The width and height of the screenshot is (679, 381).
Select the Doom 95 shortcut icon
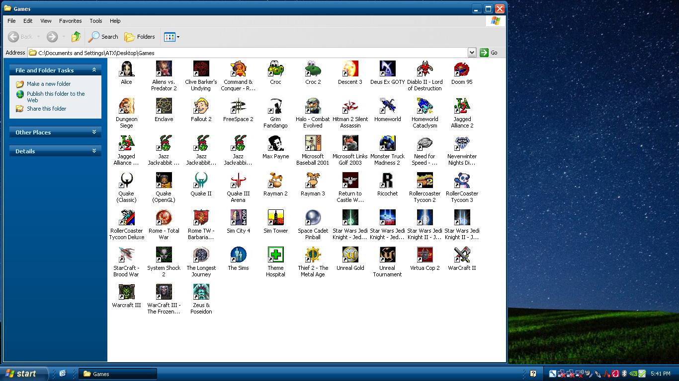coord(462,68)
